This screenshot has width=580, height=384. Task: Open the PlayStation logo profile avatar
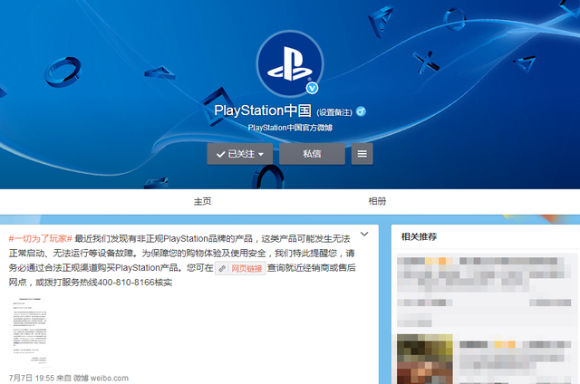point(290,63)
